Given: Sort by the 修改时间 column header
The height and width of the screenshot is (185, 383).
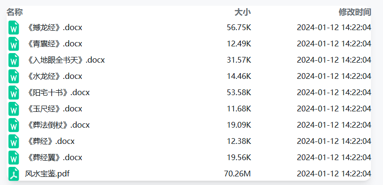Looking at the screenshot, I should click(355, 12).
